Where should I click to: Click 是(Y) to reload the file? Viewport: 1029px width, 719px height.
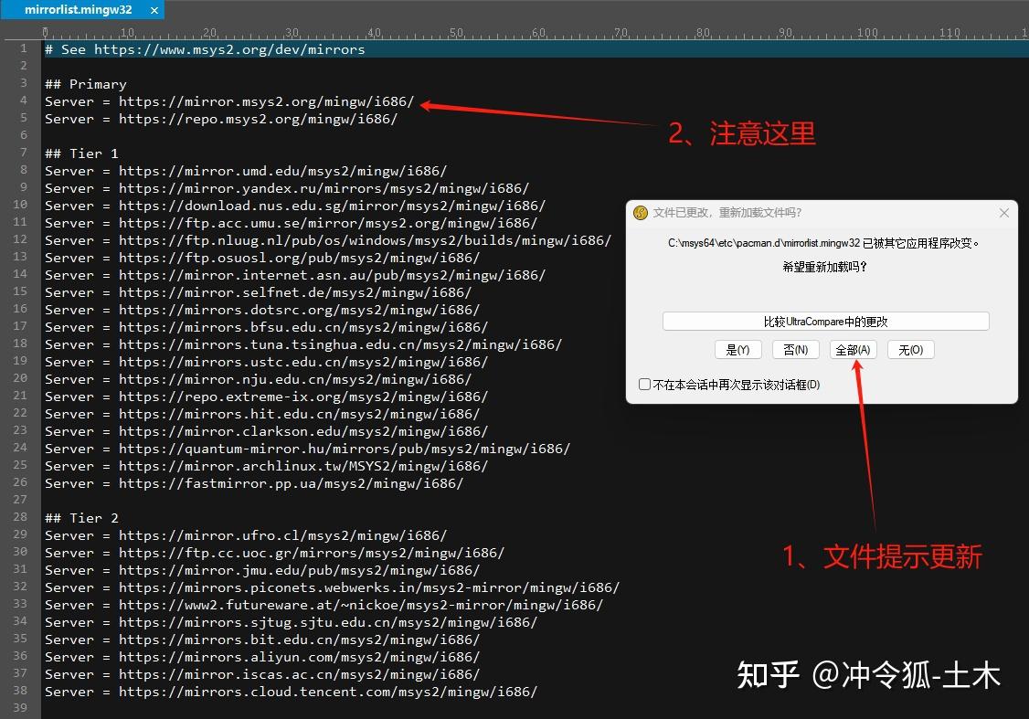[x=737, y=349]
